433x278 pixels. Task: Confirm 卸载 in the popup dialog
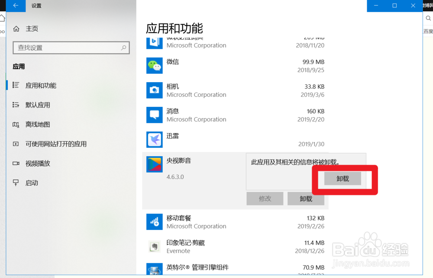(343, 179)
